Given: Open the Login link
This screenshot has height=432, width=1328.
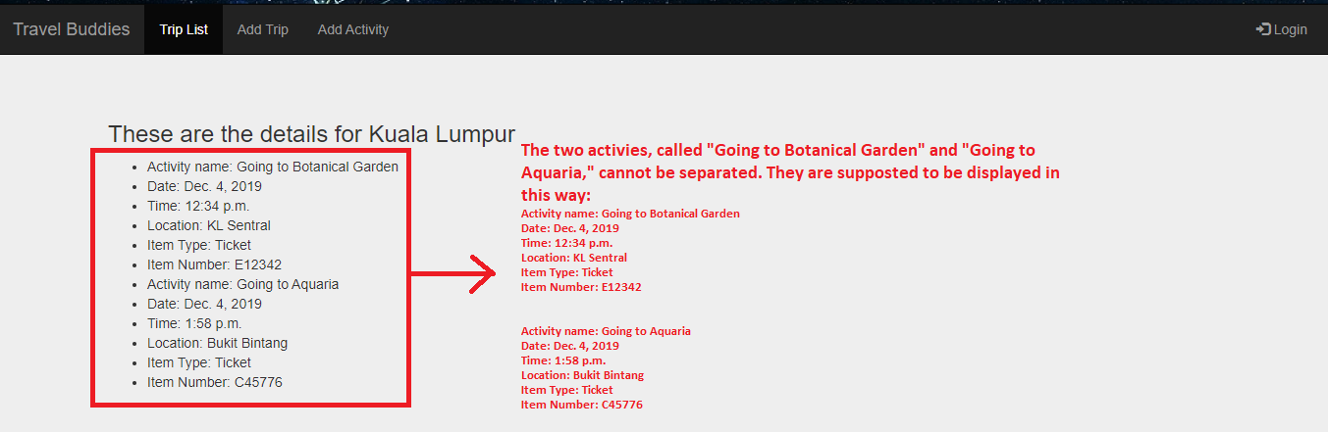Looking at the screenshot, I should 1281,29.
